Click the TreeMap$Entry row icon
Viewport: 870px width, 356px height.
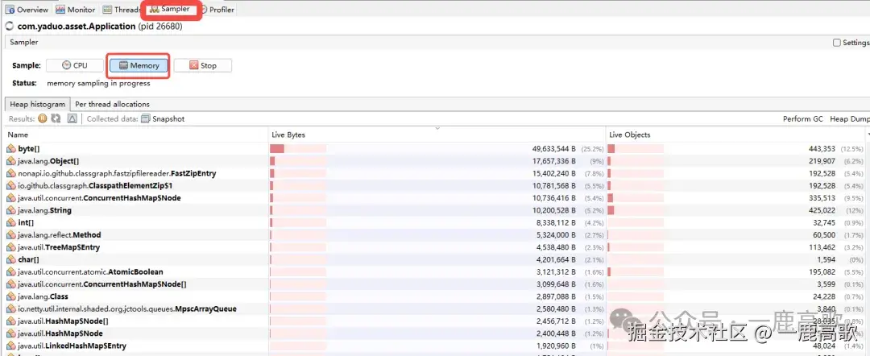pos(11,247)
